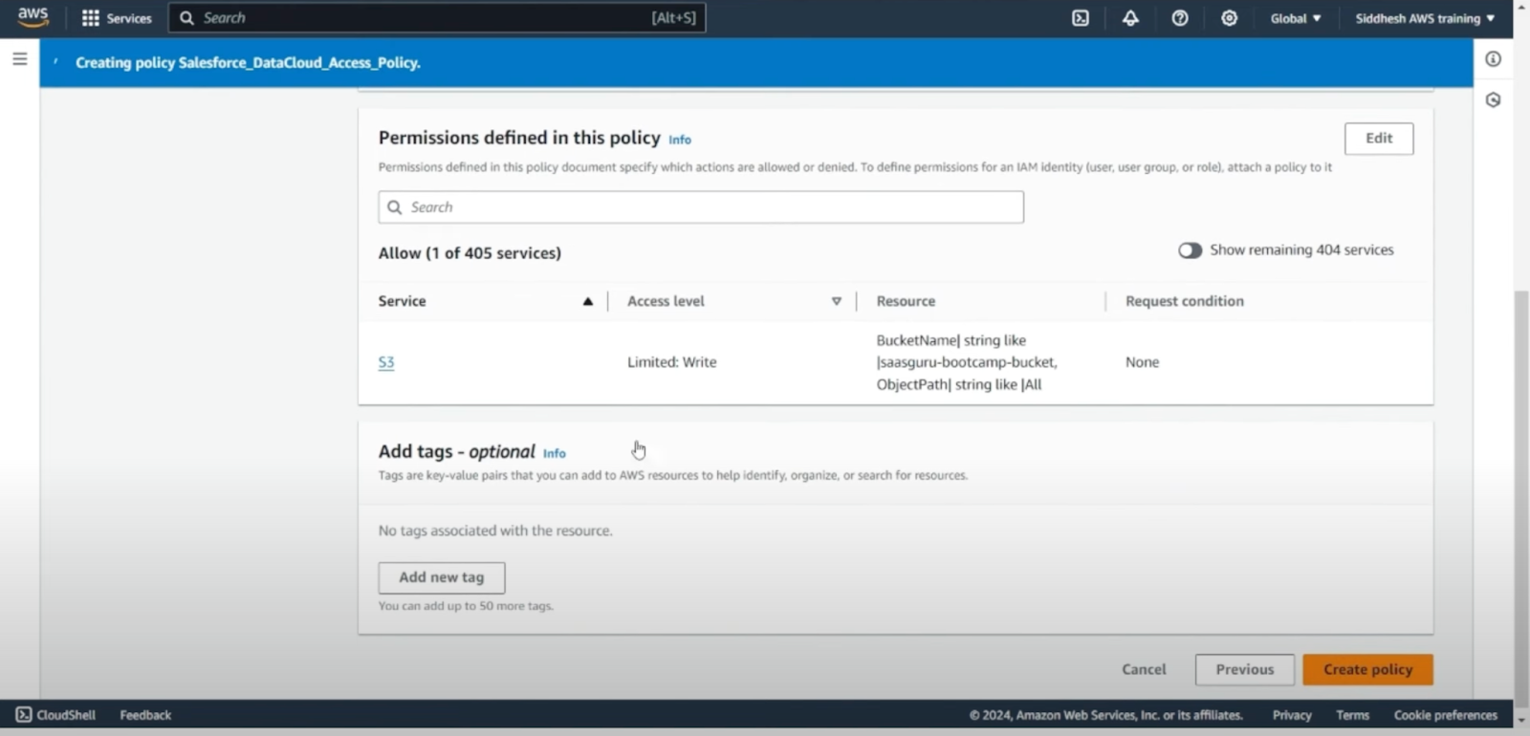The width and height of the screenshot is (1530, 736).
Task: Click the Cancel button
Action: tap(1144, 670)
